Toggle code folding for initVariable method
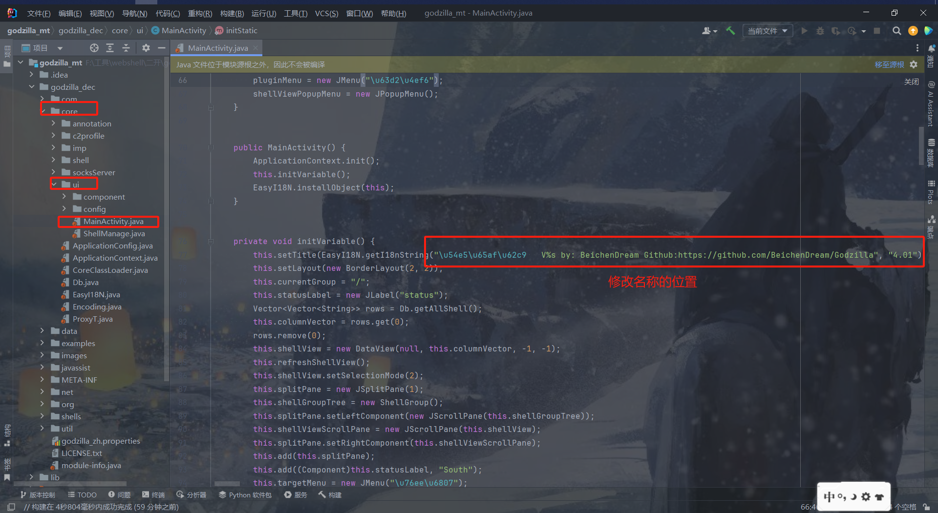This screenshot has width=938, height=513. [x=211, y=241]
